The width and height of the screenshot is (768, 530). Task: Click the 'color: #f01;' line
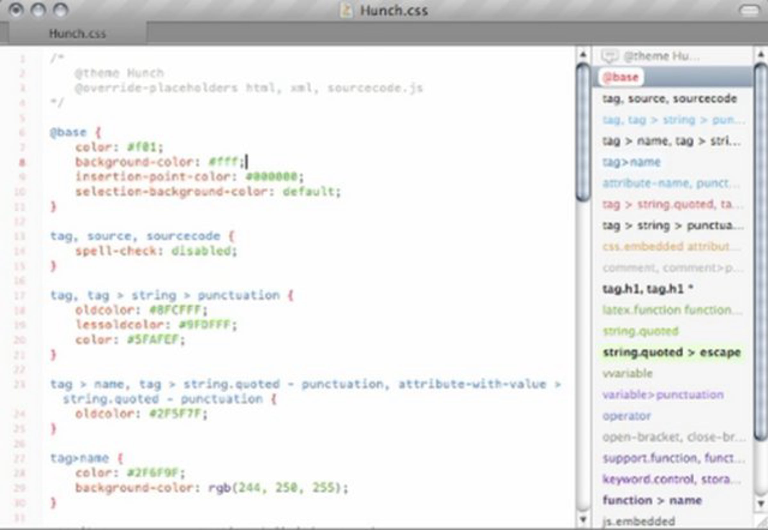click(x=119, y=147)
